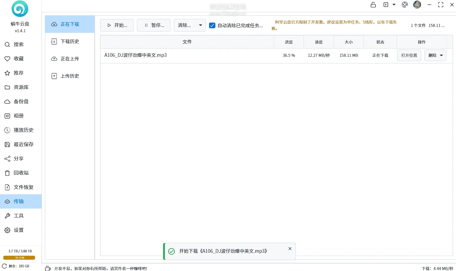Go to 推荐 recommendations
Screen dimensions: 456x271
click(x=21, y=73)
